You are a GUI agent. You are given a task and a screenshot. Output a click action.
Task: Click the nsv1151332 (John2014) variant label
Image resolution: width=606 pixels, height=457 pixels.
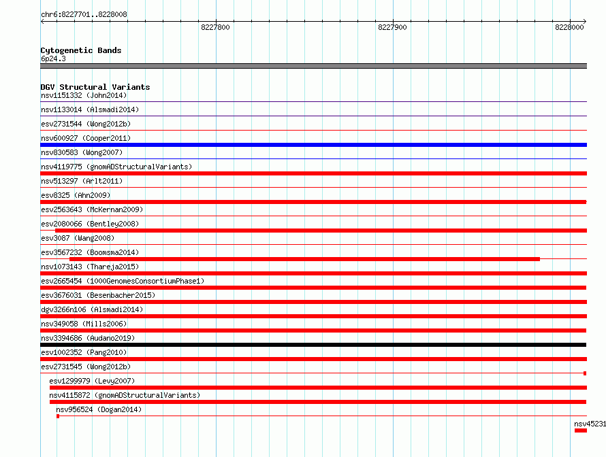pos(84,95)
